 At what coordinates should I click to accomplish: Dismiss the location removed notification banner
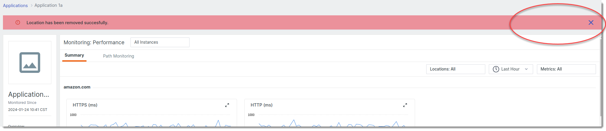coord(591,22)
